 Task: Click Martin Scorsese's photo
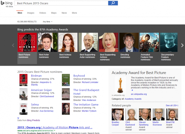click(158, 114)
